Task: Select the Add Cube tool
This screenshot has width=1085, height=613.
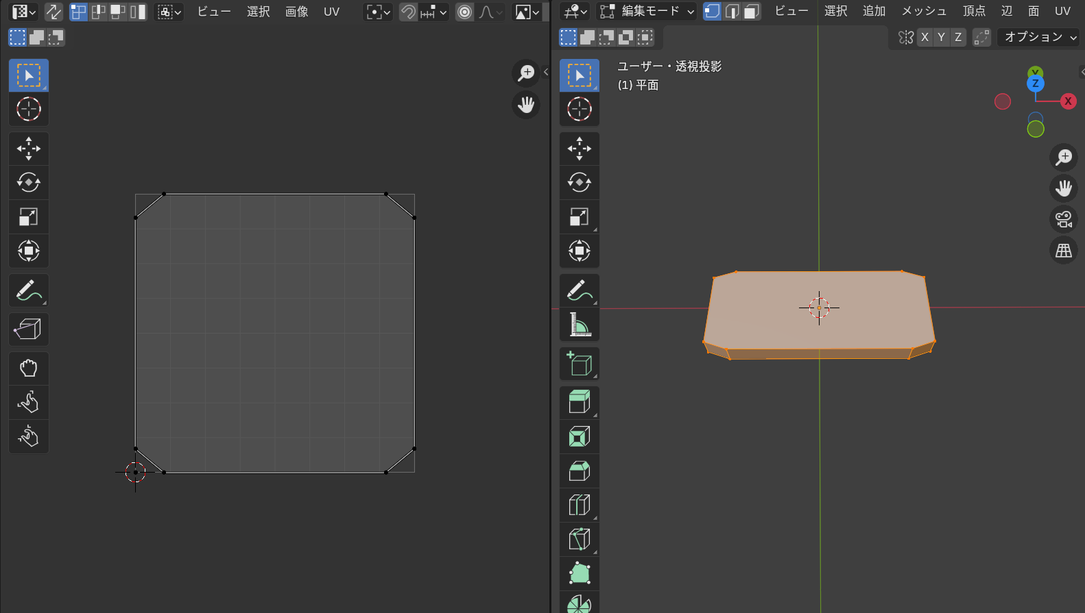Action: click(x=580, y=364)
